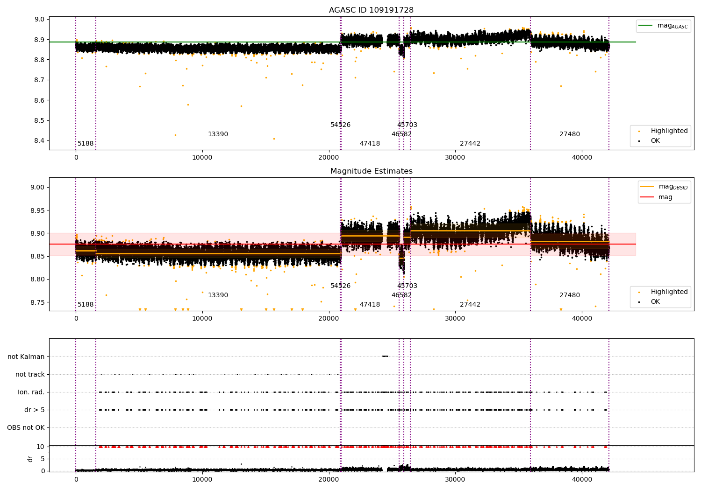Click the 8.95 y-tick of middle plot
The width and height of the screenshot is (701, 490).
tap(38, 210)
